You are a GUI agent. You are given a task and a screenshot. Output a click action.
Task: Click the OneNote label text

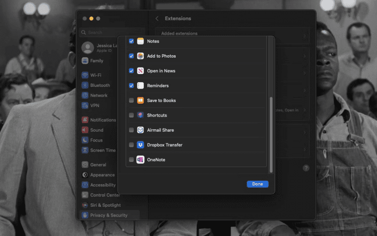click(x=156, y=160)
